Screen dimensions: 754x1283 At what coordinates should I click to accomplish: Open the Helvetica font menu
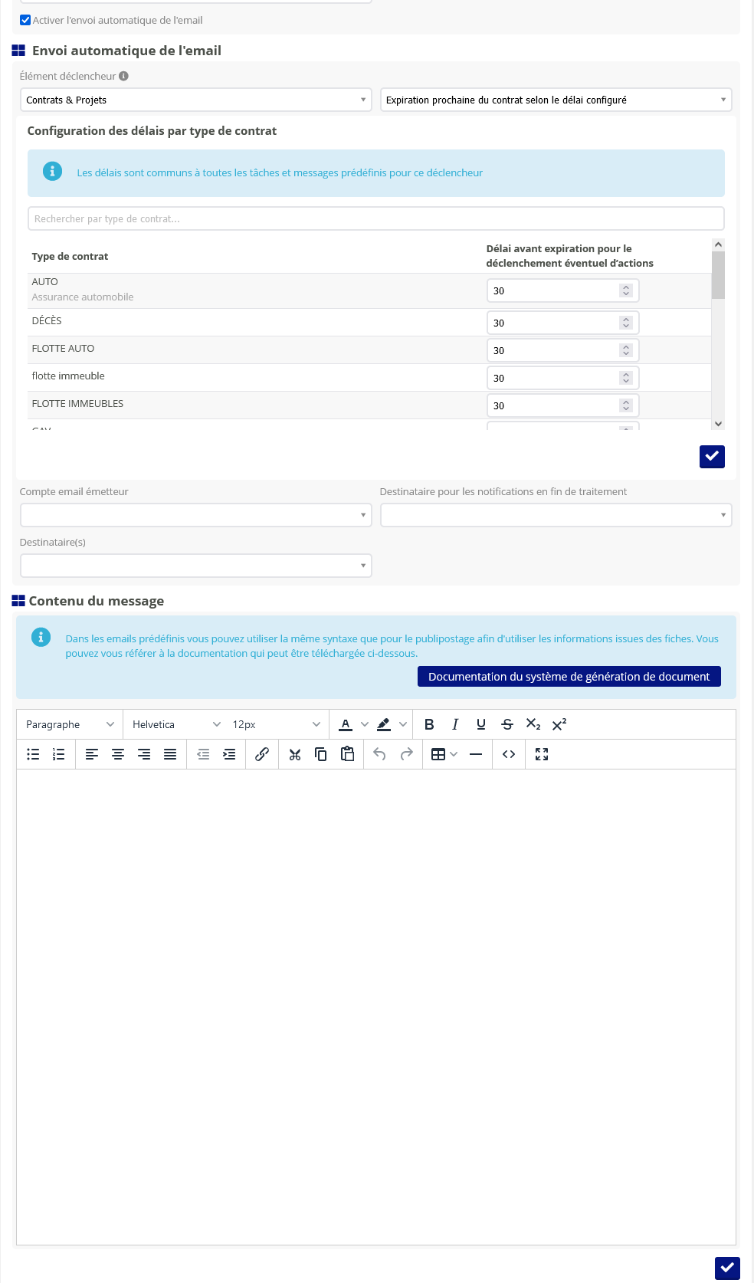coord(175,724)
